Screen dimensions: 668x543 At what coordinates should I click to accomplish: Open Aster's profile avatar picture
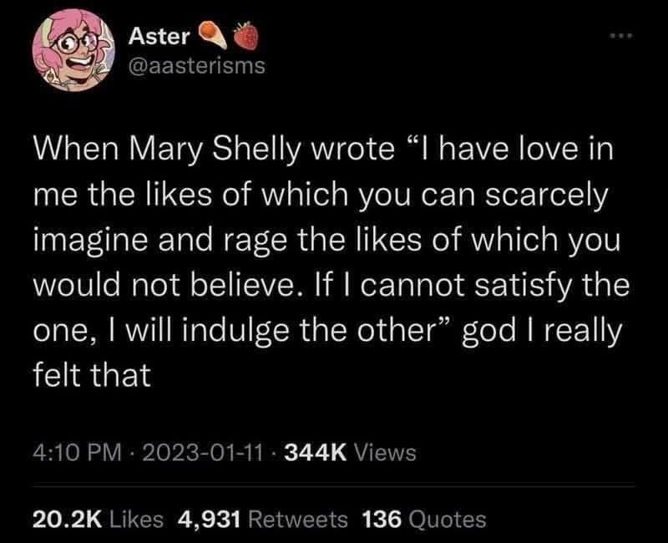(74, 50)
